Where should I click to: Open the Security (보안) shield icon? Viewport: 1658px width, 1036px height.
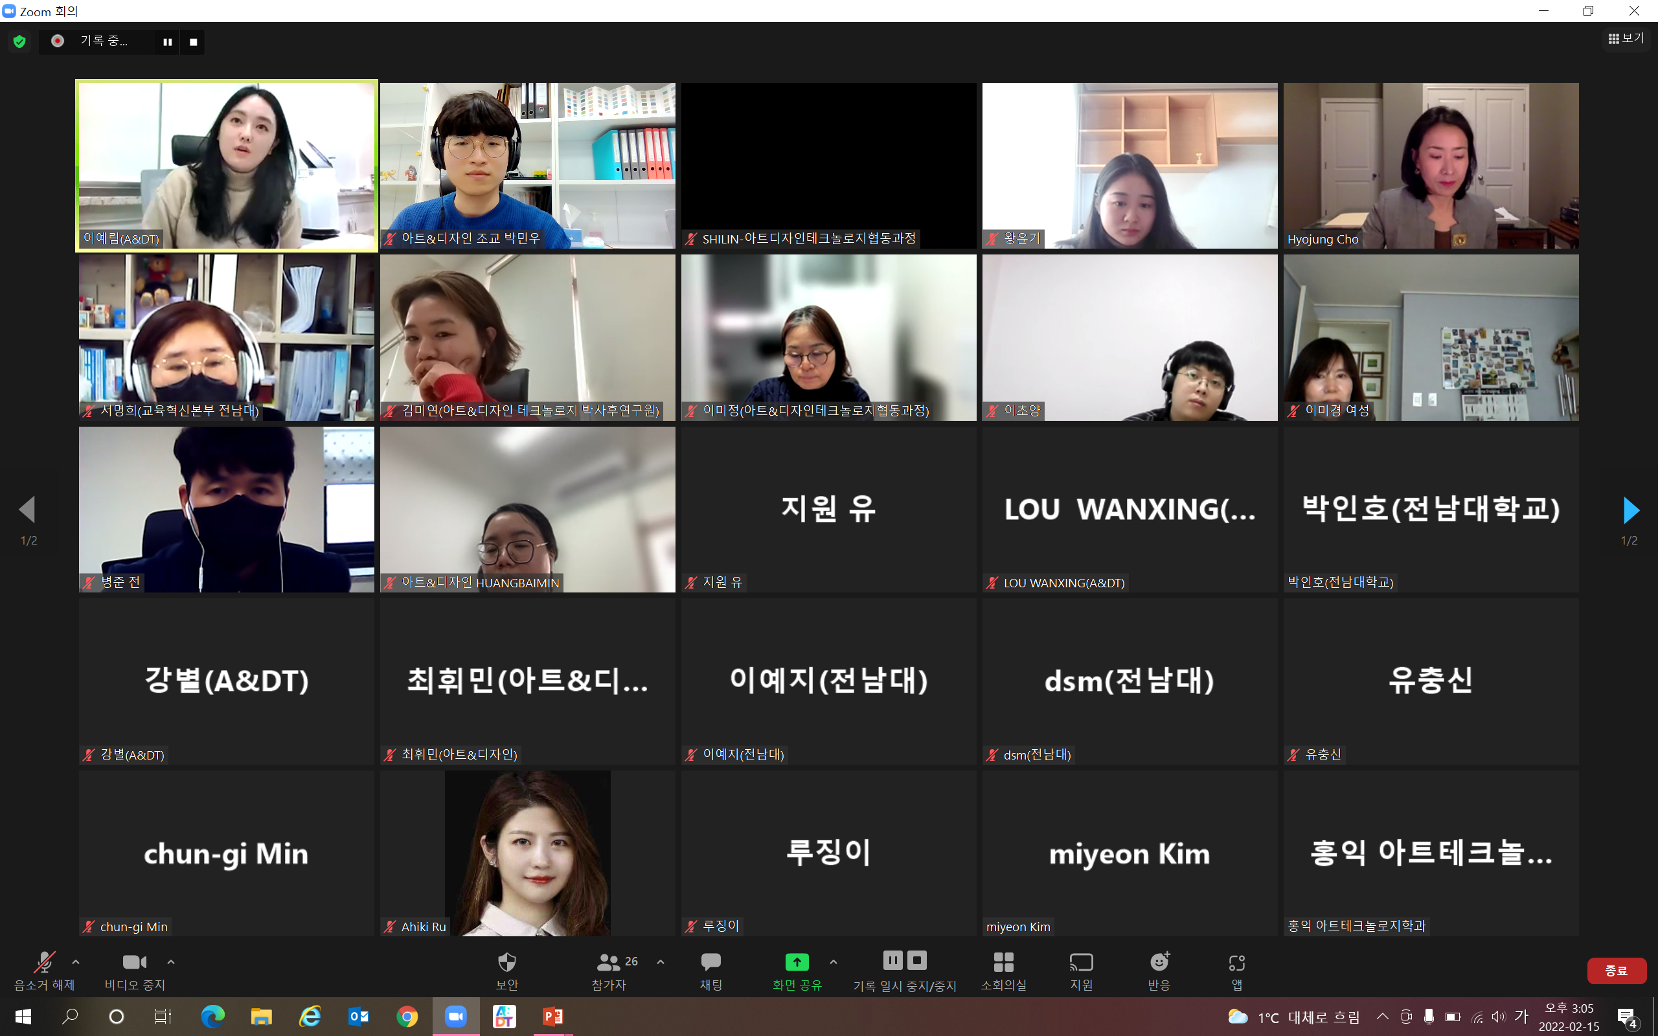pos(506,963)
